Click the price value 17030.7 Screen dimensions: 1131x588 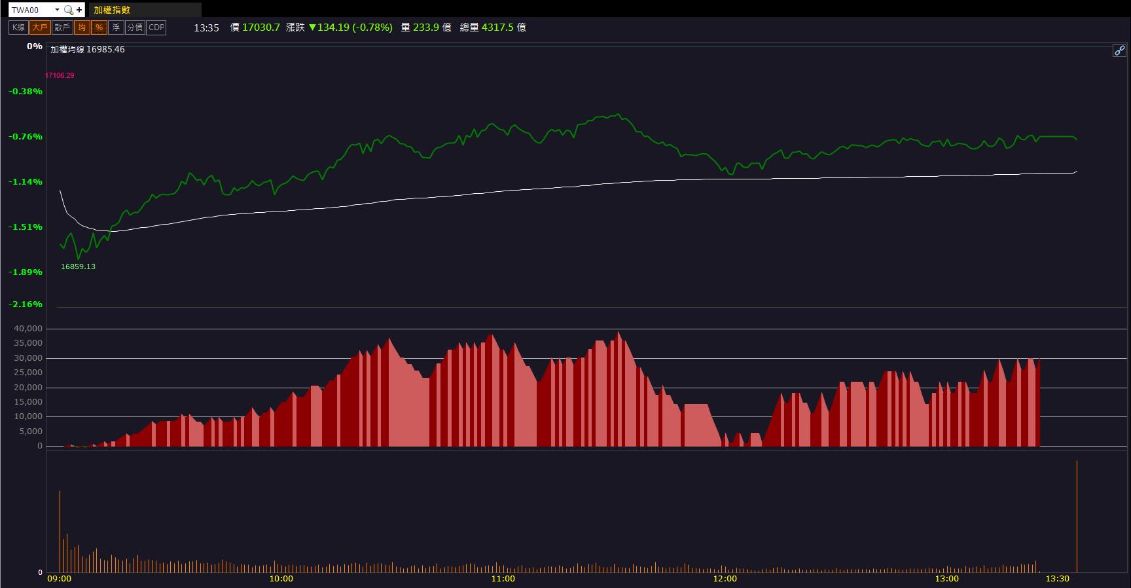[261, 28]
